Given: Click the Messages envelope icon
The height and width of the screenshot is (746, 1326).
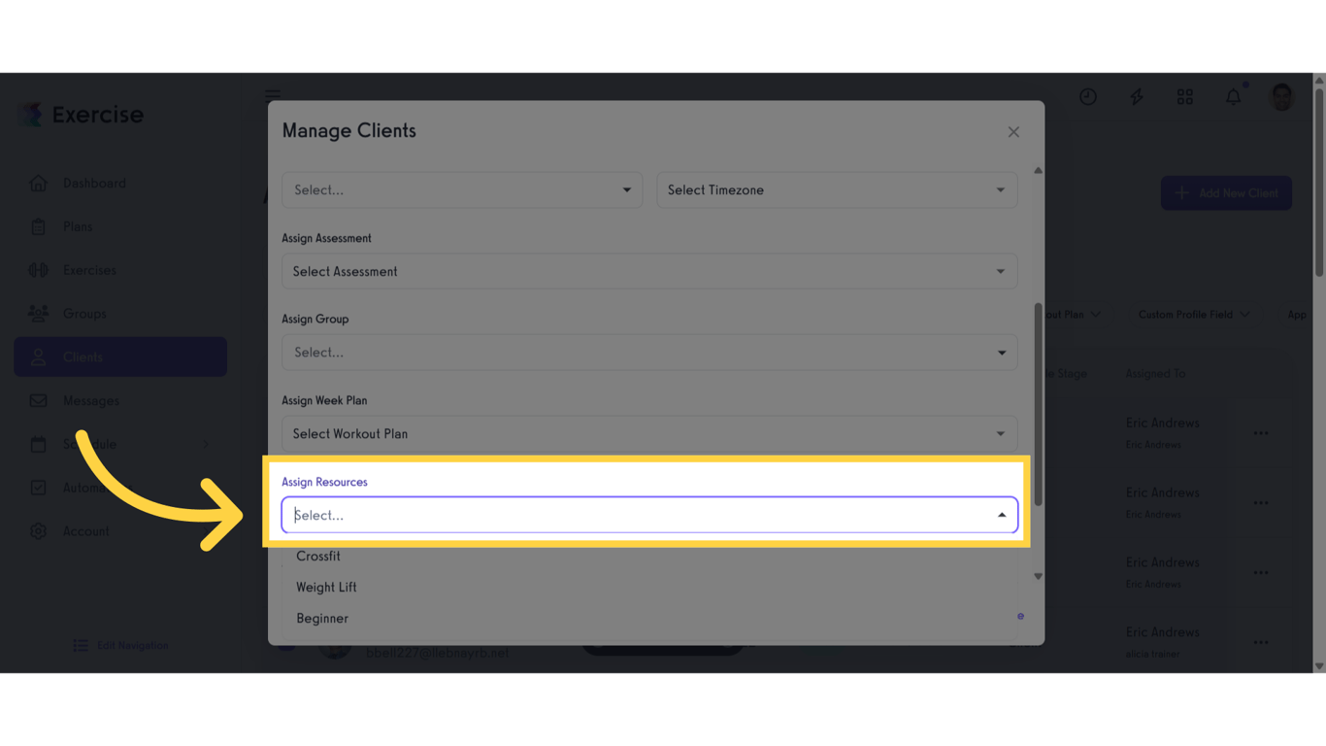Looking at the screenshot, I should 38,400.
